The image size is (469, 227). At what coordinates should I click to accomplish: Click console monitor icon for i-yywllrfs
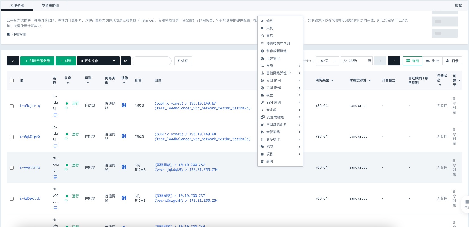[55, 177]
